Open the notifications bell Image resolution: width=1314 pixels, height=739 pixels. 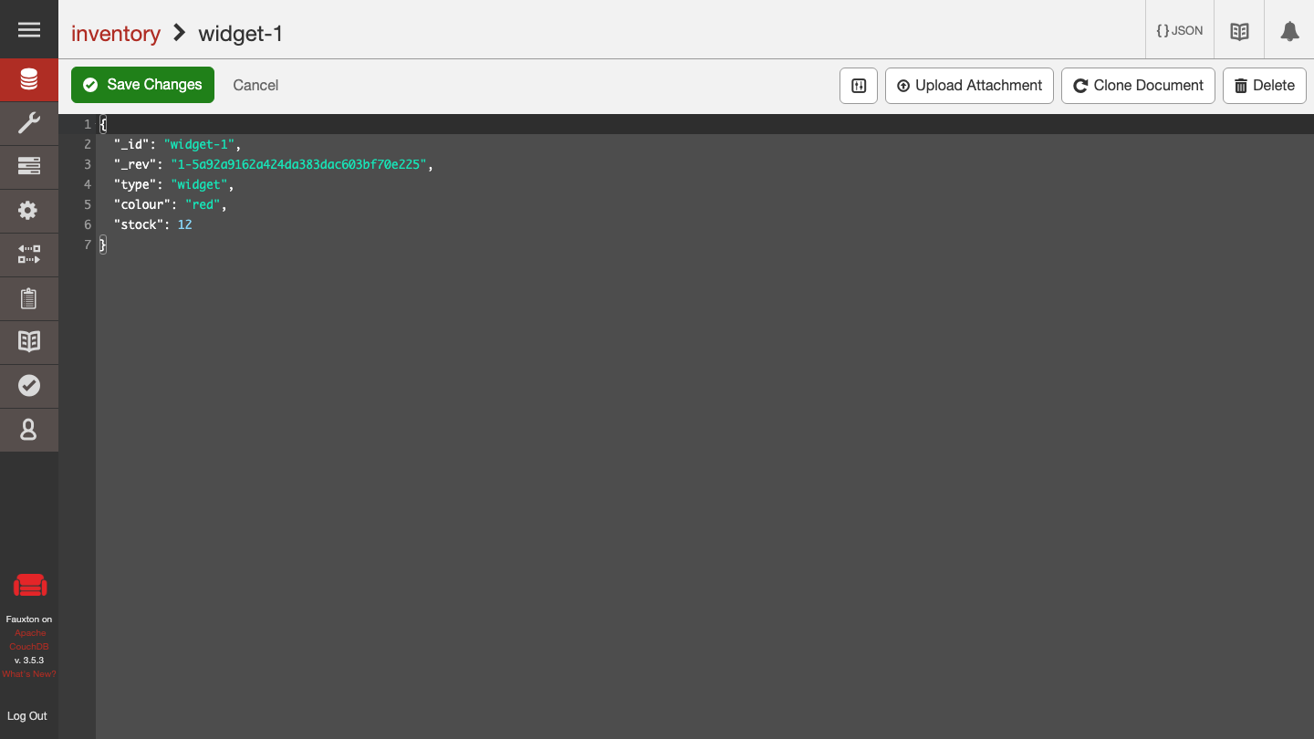1289,31
